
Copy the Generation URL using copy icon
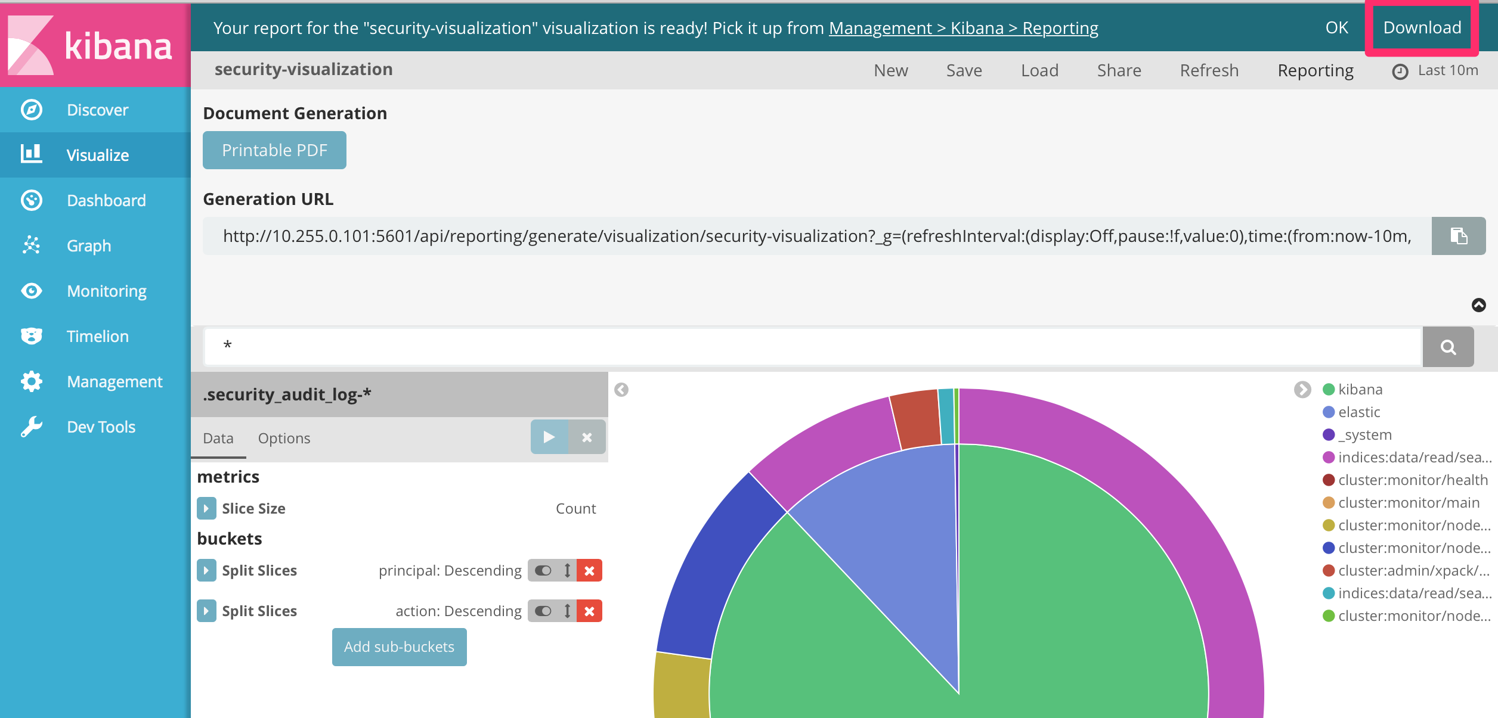tap(1459, 235)
